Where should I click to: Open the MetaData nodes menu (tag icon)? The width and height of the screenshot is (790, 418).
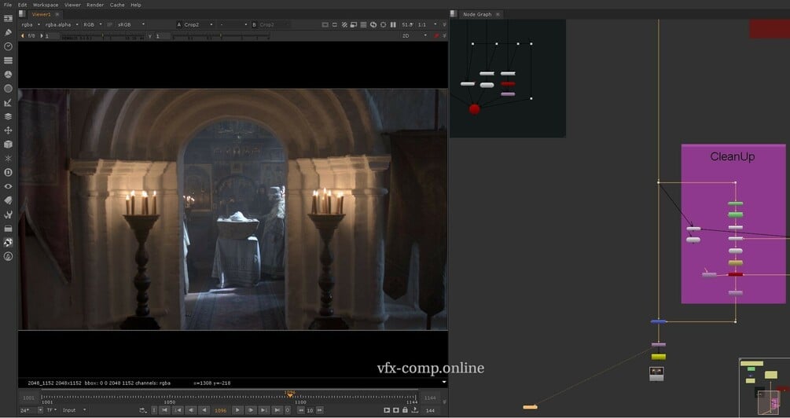tap(8, 200)
